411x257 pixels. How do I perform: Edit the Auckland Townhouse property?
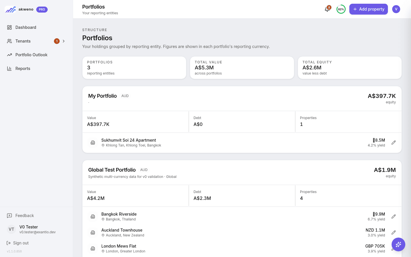(394, 232)
